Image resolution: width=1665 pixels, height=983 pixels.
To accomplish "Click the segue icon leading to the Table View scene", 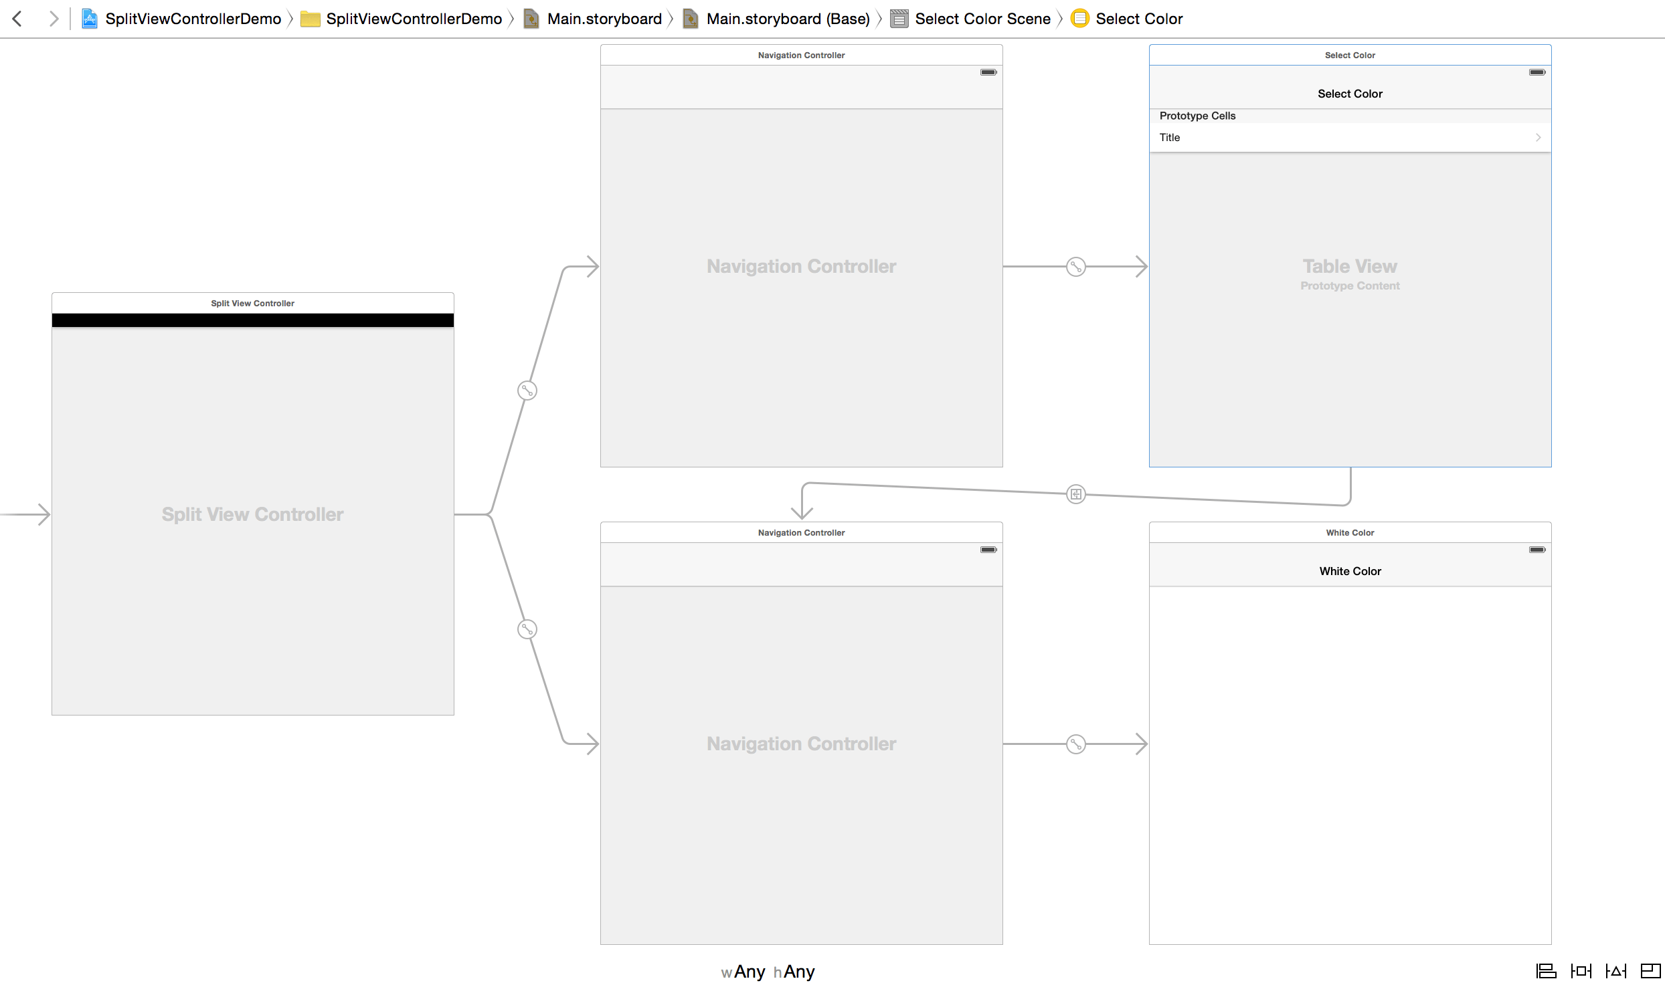I will (x=1075, y=267).
